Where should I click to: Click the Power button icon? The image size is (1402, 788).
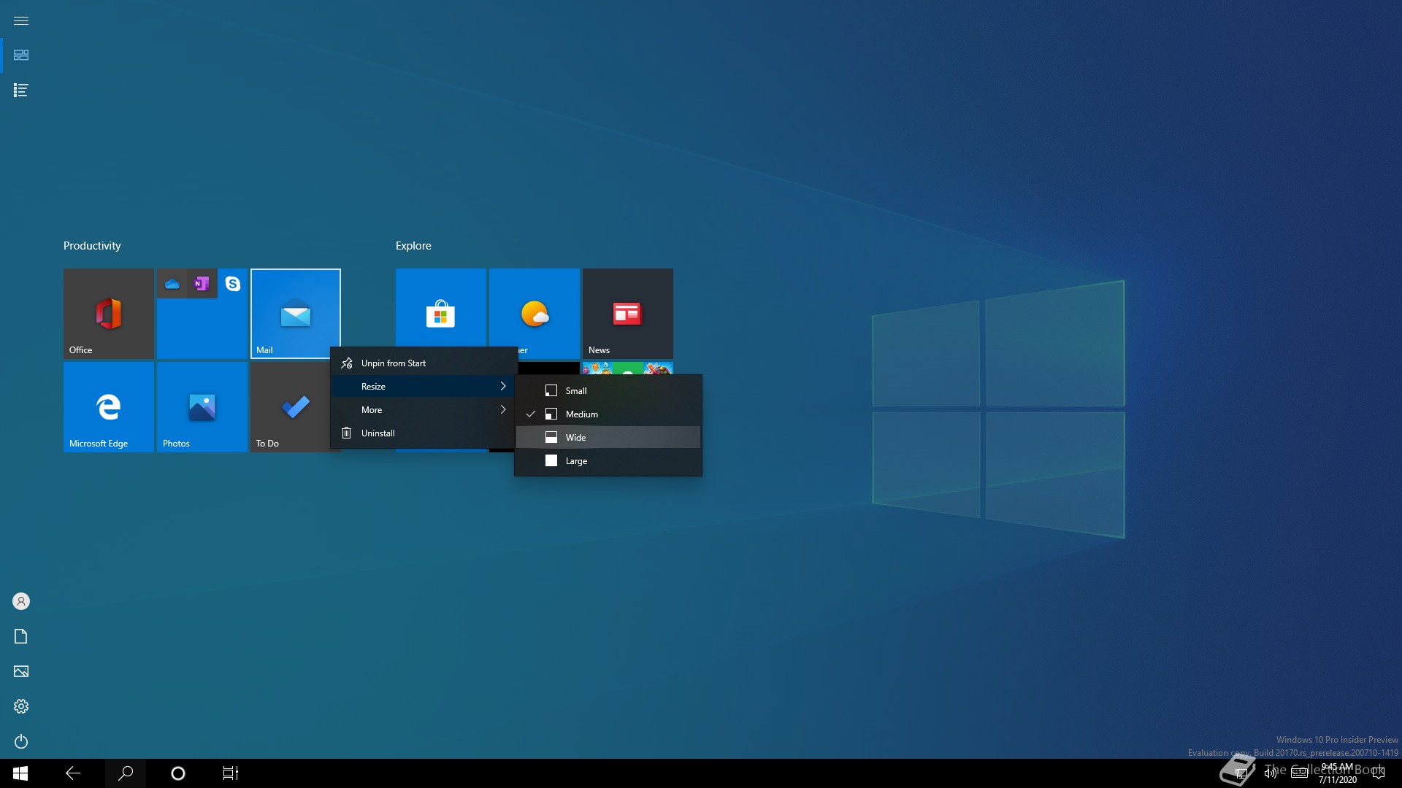[x=21, y=741]
